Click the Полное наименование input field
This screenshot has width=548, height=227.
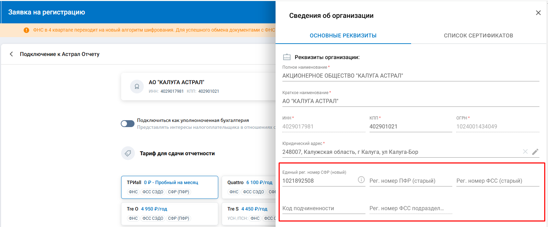(x=410, y=76)
